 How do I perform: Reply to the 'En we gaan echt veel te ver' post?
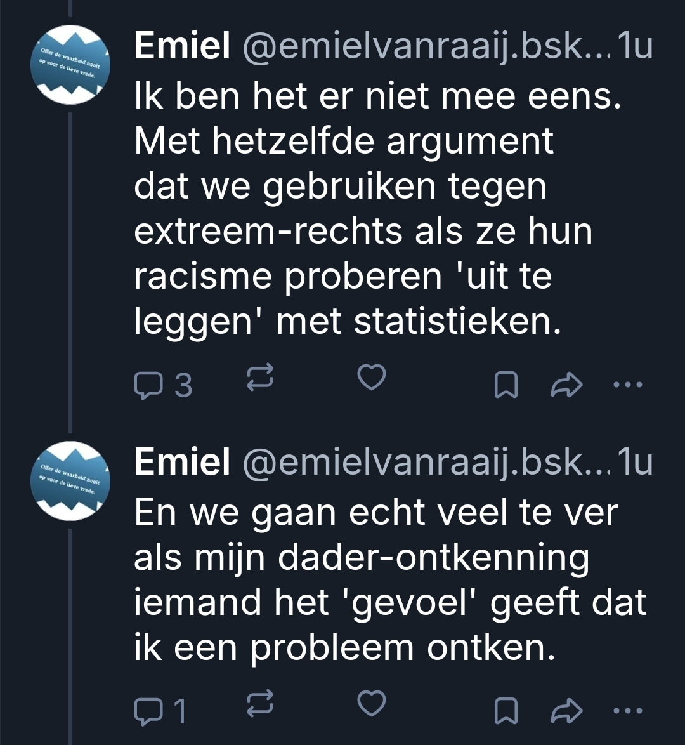[x=149, y=710]
